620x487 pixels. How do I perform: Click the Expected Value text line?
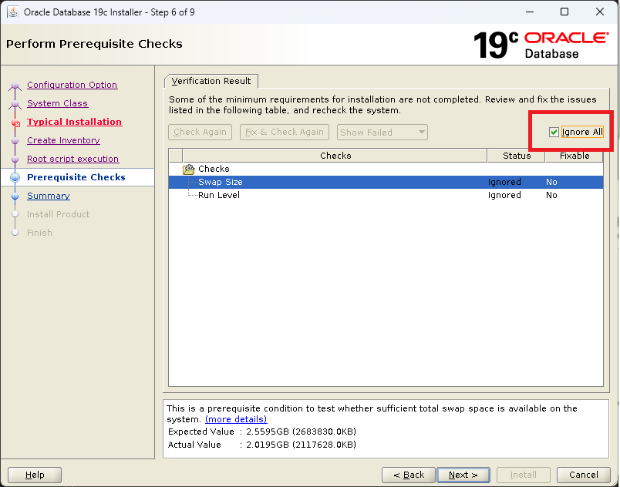point(261,432)
